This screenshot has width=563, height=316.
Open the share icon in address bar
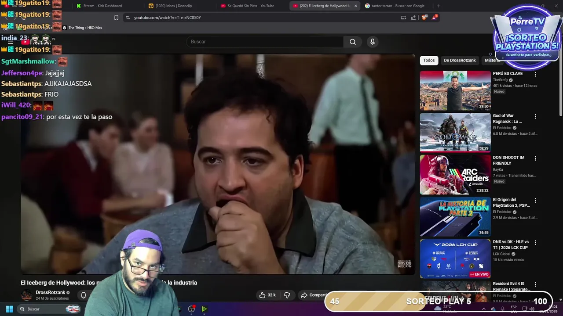[x=413, y=18]
